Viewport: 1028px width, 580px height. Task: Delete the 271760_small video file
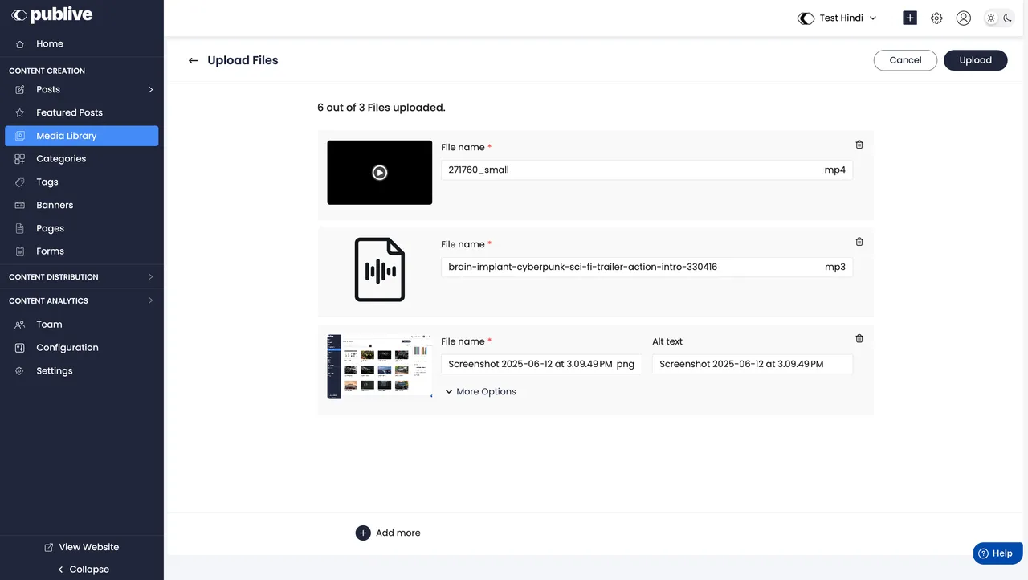[859, 145]
